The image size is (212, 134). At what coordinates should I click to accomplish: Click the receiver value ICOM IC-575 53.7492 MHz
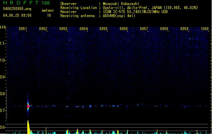[x=135, y=12]
